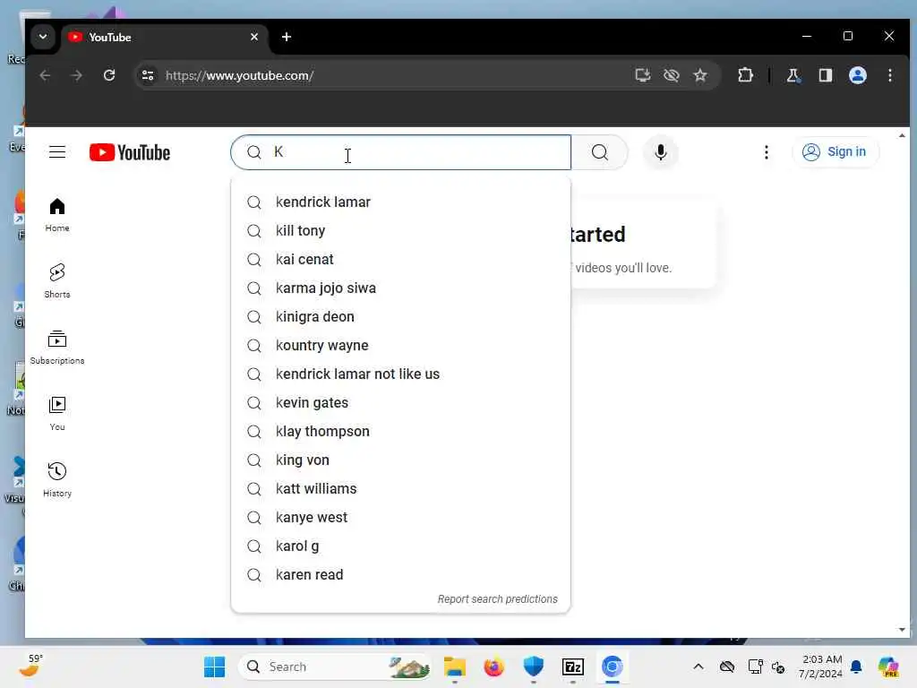This screenshot has height=688, width=917.
Task: Install app icon in the address bar
Action: coord(643,75)
